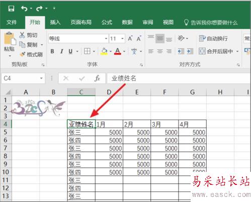Expand the 粘贴 paste options dropdown arrow
The width and height of the screenshot is (251, 202).
click(x=10, y=55)
